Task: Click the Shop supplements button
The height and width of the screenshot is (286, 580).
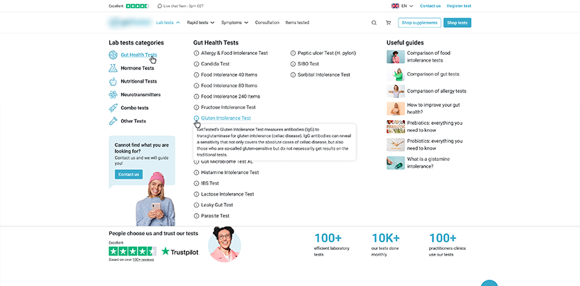Action: [x=419, y=23]
